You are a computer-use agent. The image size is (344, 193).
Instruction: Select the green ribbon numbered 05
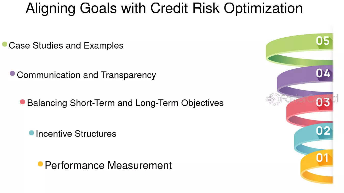click(x=299, y=50)
